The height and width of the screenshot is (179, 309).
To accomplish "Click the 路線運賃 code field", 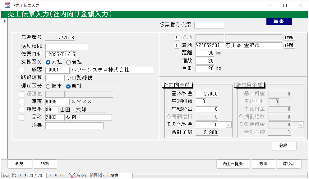I will tap(55, 78).
